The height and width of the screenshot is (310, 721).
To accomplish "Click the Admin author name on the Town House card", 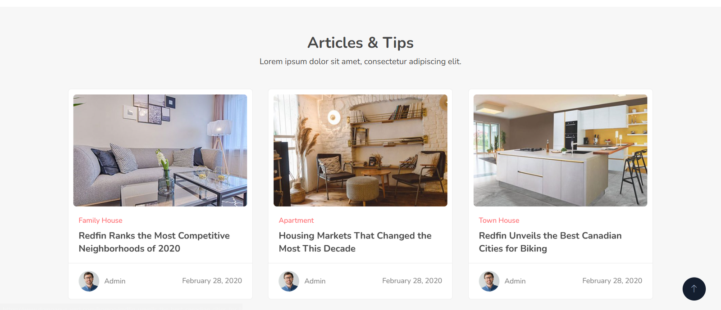I will click(515, 281).
